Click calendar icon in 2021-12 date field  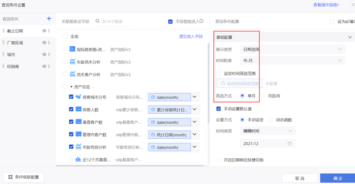coord(289,143)
